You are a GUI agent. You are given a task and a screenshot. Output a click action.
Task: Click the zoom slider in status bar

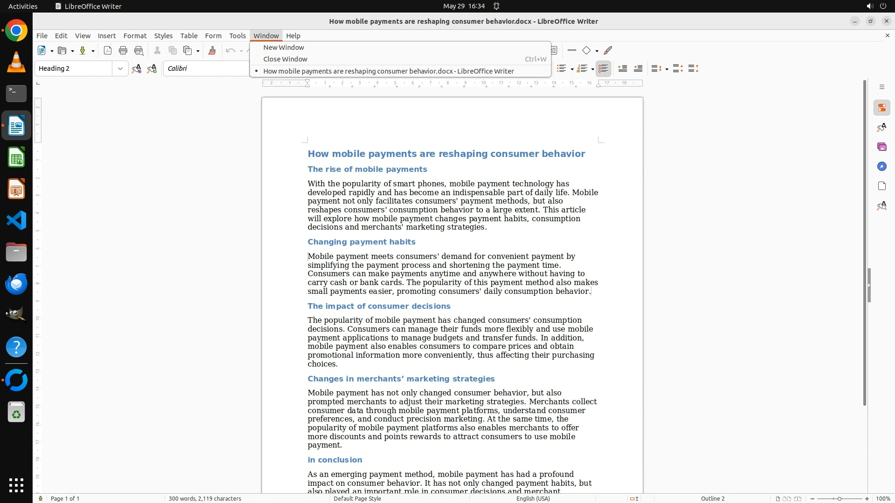pos(839,498)
